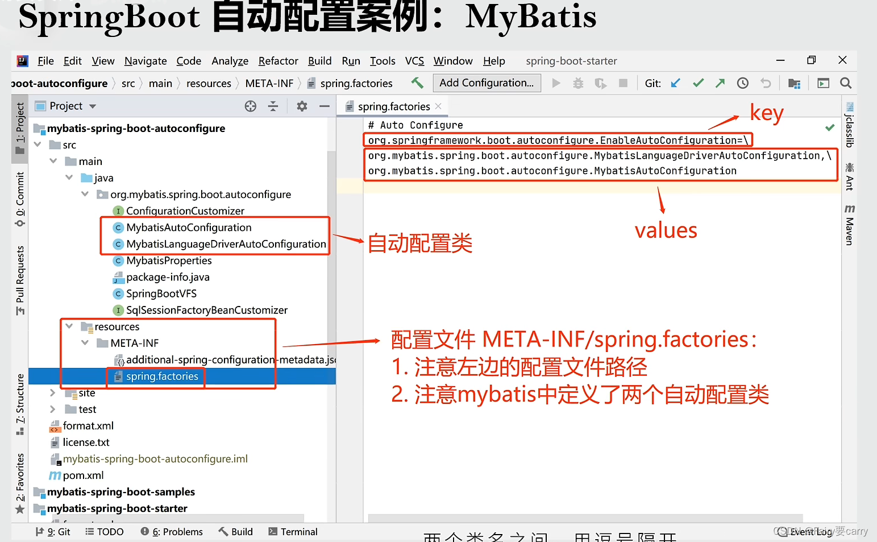Click META-INF breadcrumb in navigation bar
This screenshot has height=542, width=877.
[269, 83]
